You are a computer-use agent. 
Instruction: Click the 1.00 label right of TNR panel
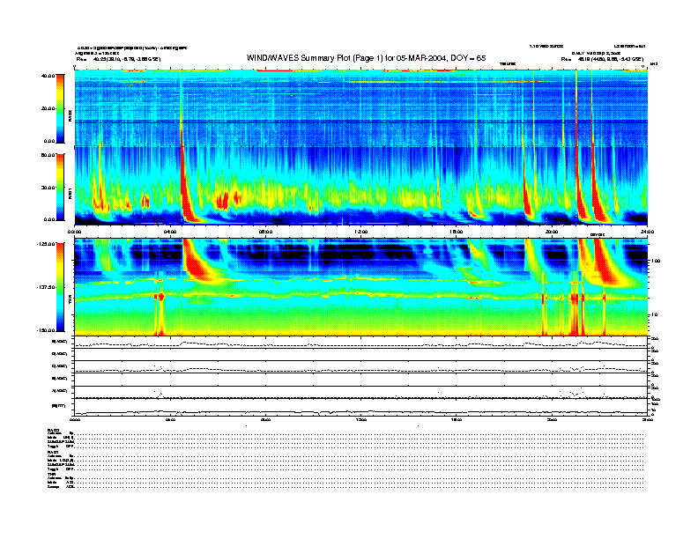pyautogui.click(x=656, y=262)
